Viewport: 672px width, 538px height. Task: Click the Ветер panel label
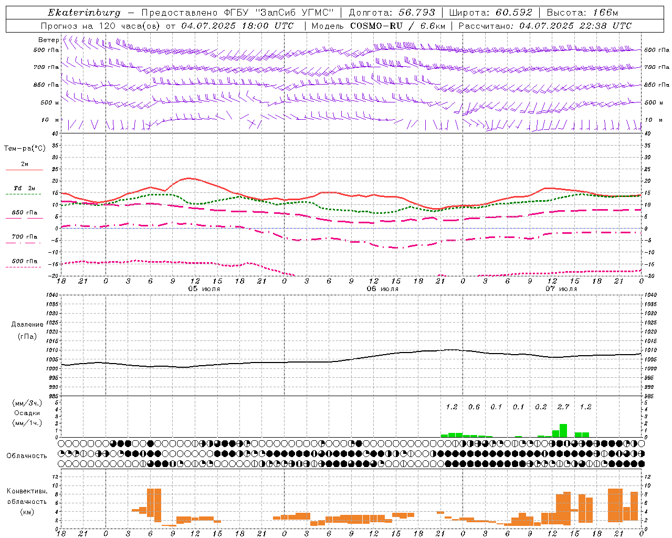coord(49,40)
